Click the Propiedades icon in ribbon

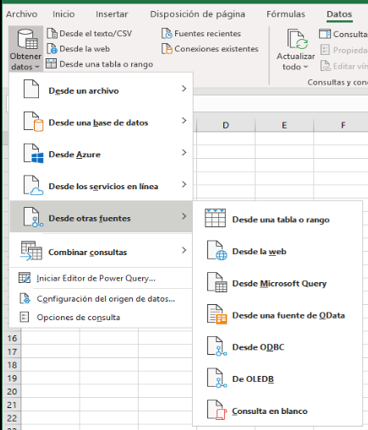pyautogui.click(x=325, y=50)
